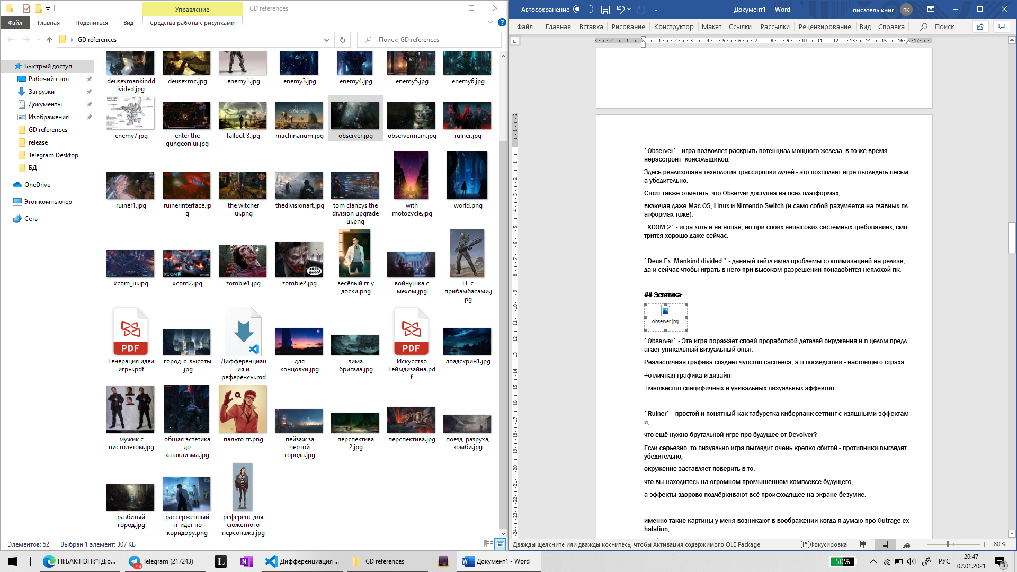Open ribbon display options in Word title bar
The width and height of the screenshot is (1017, 572).
[x=931, y=10]
